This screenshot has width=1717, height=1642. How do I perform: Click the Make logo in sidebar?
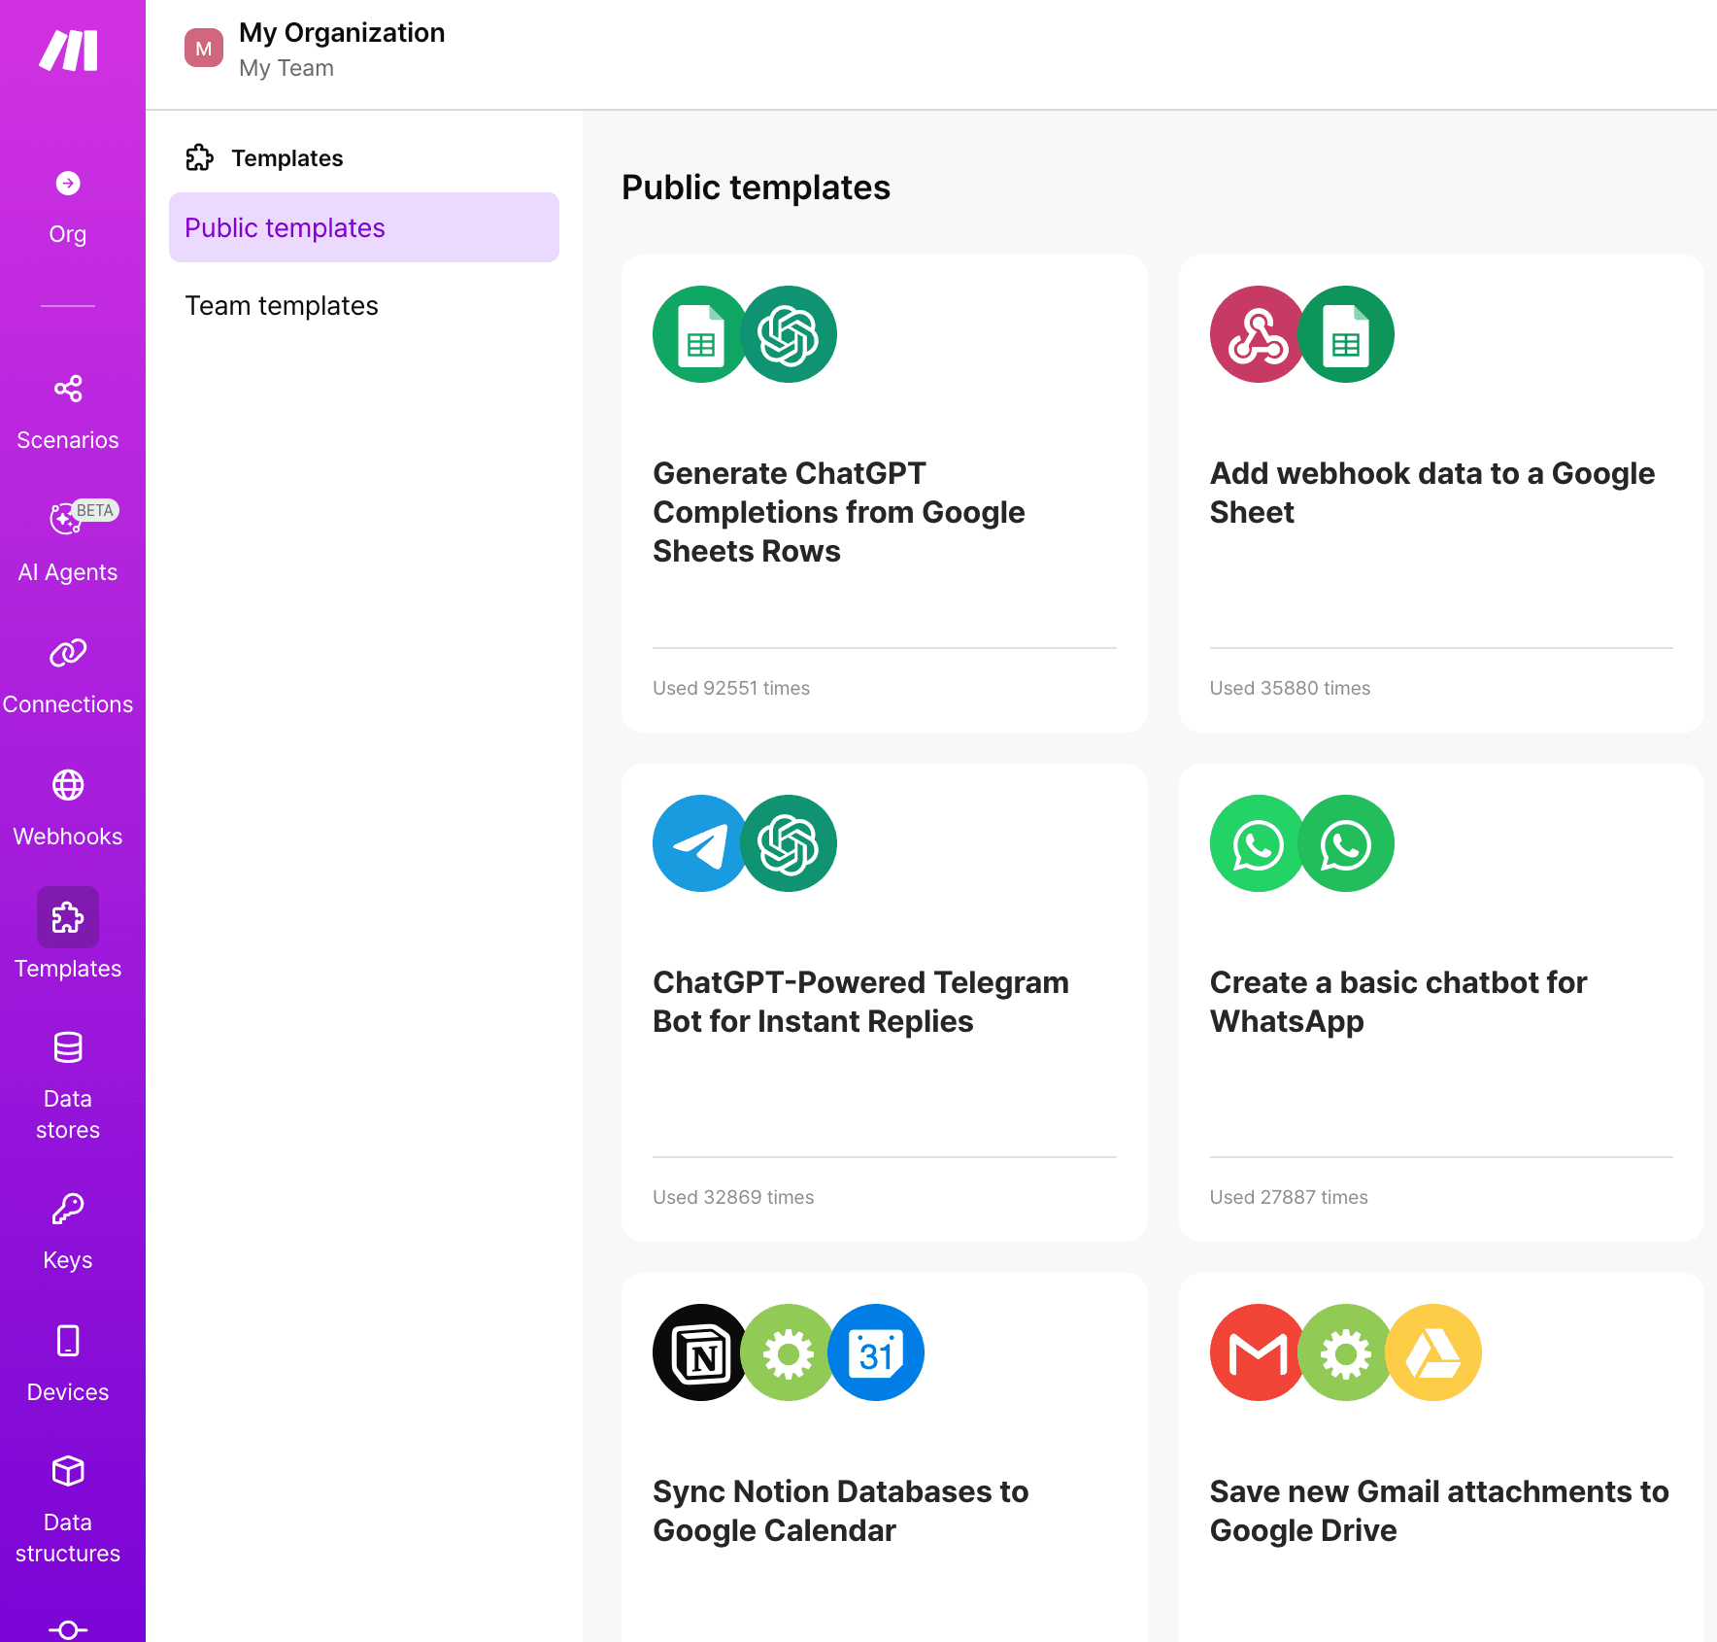(x=68, y=51)
